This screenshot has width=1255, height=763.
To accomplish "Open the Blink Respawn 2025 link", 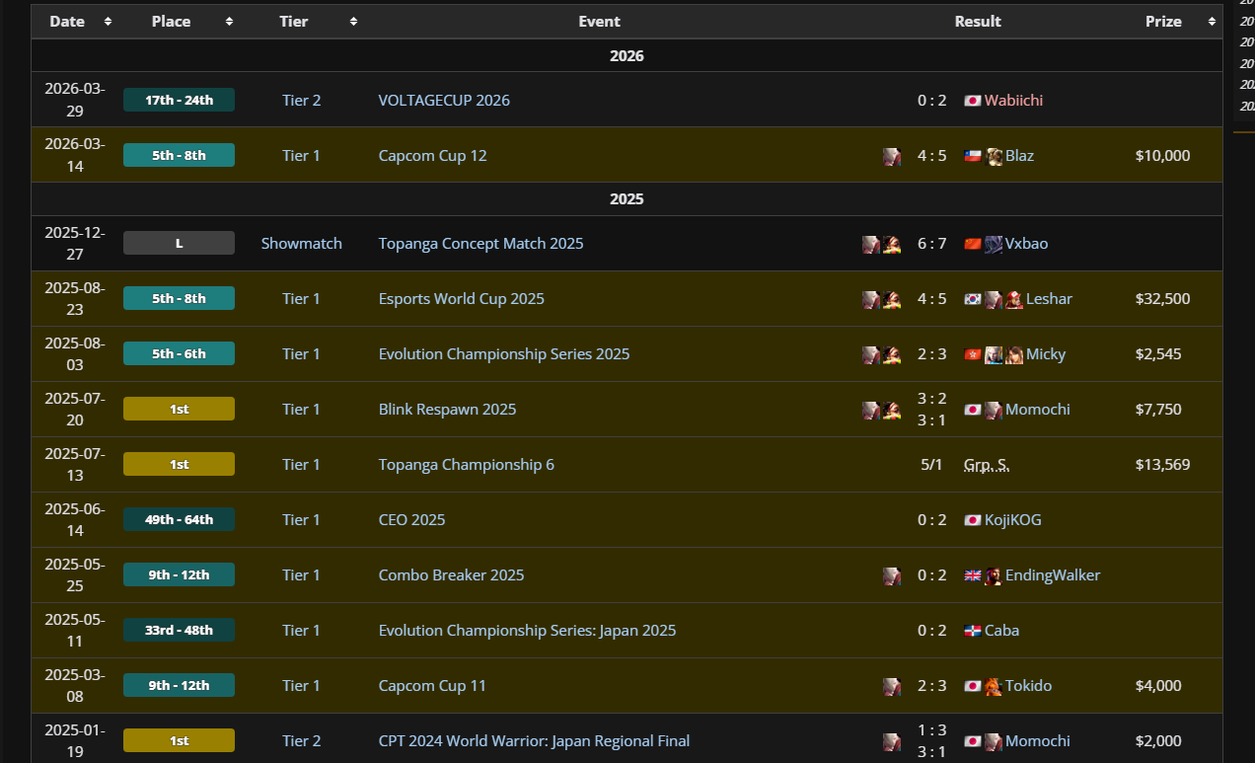I will point(447,410).
